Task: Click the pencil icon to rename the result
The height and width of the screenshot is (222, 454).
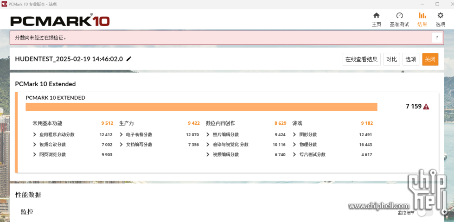Action: click(x=129, y=59)
